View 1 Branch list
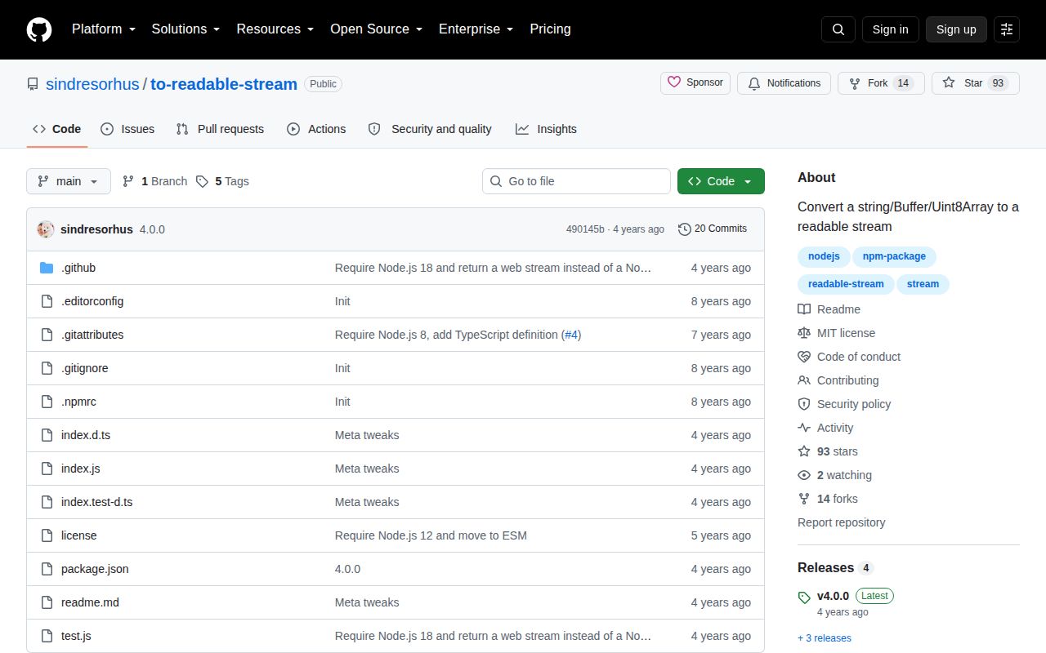Screen dimensions: 1046x653 click(x=154, y=181)
